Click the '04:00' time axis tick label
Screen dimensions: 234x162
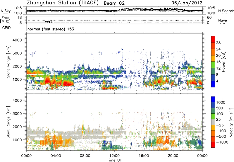click(x=56, y=156)
